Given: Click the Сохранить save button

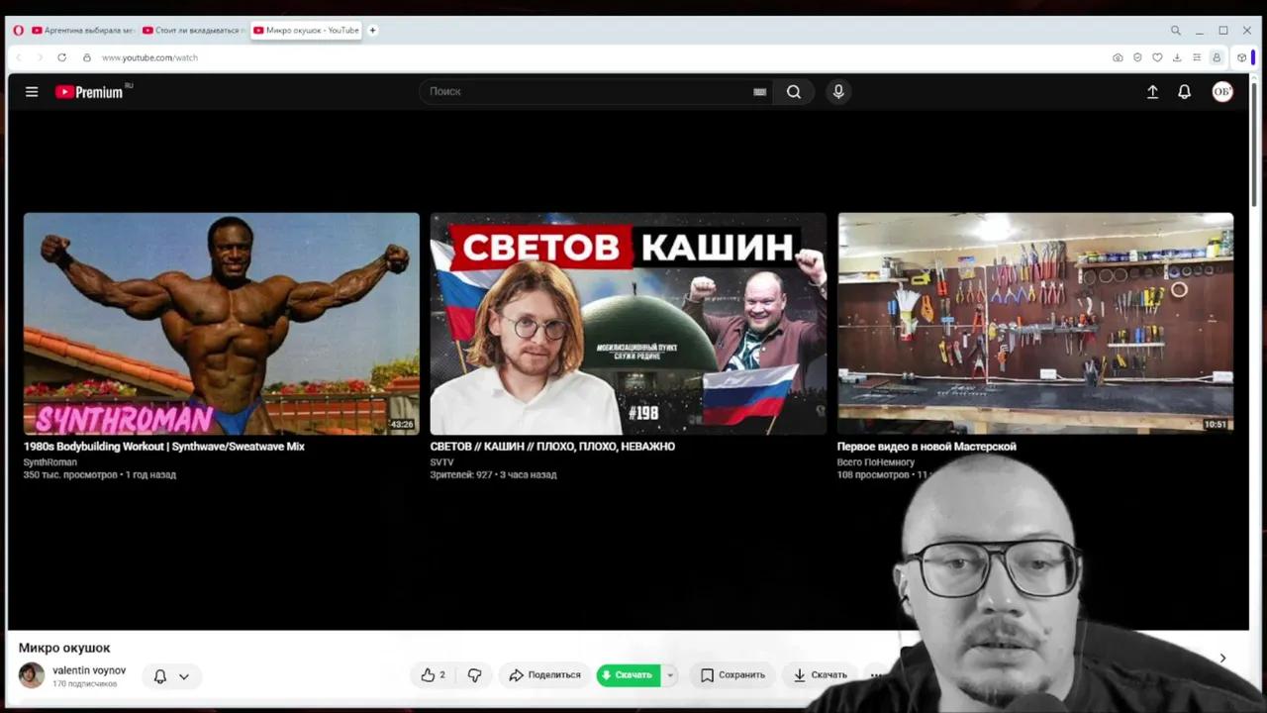Looking at the screenshot, I should coord(732,675).
